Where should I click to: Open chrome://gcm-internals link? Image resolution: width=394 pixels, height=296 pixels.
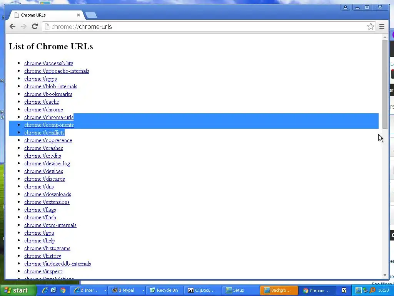point(50,225)
